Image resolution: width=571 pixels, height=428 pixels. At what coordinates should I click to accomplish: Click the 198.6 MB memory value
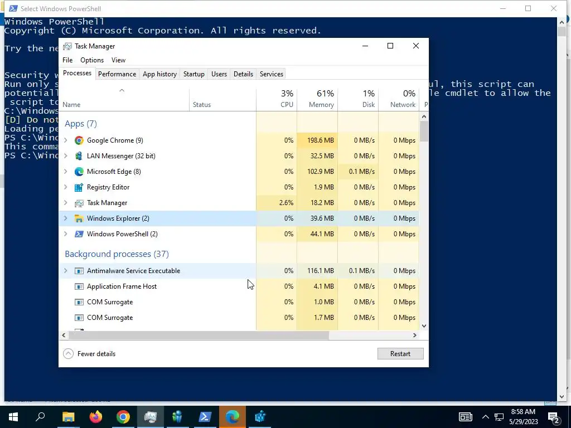coord(321,140)
